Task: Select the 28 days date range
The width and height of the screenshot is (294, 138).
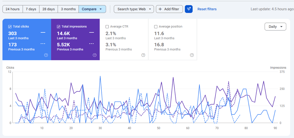Action: pyautogui.click(x=49, y=9)
